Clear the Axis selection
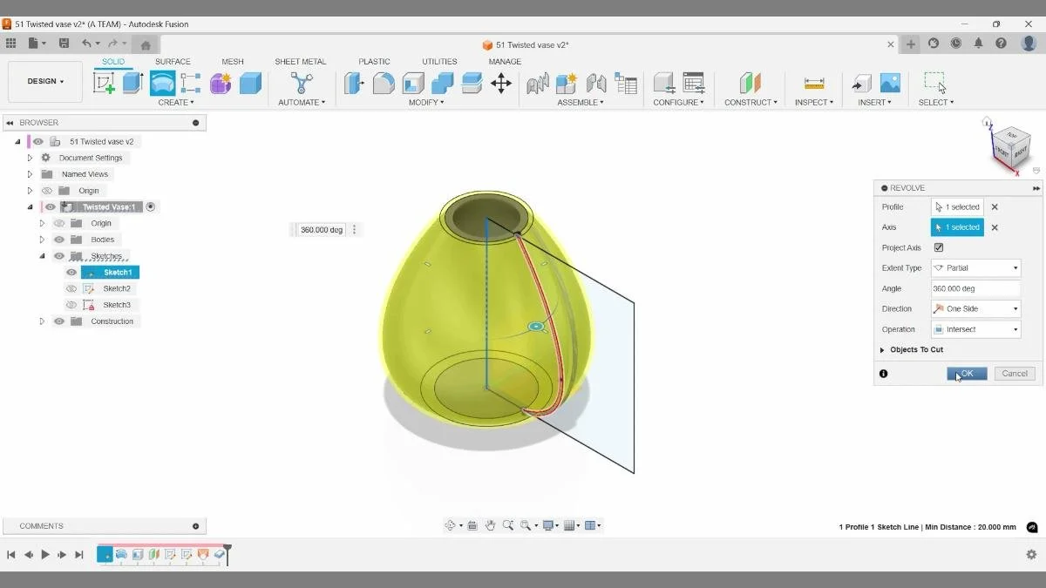This screenshot has width=1046, height=588. [x=995, y=227]
